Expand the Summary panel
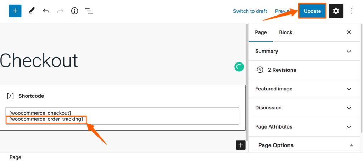 303,51
